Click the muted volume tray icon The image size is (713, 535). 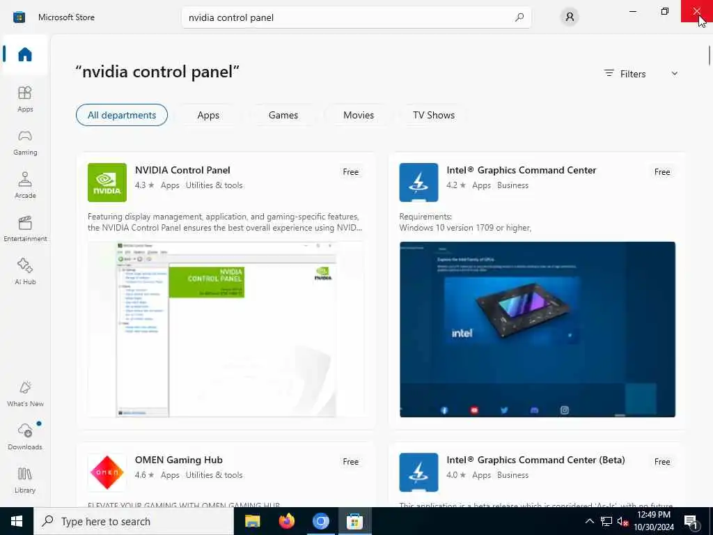point(622,521)
